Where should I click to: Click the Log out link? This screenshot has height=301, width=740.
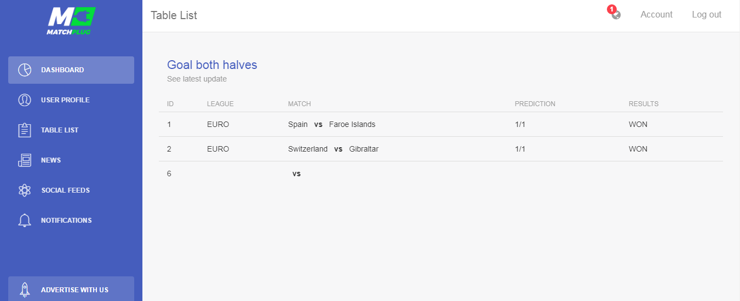707,15
